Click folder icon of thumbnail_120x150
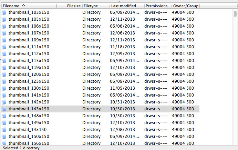This screenshot has height=150, width=238. tap(4, 74)
